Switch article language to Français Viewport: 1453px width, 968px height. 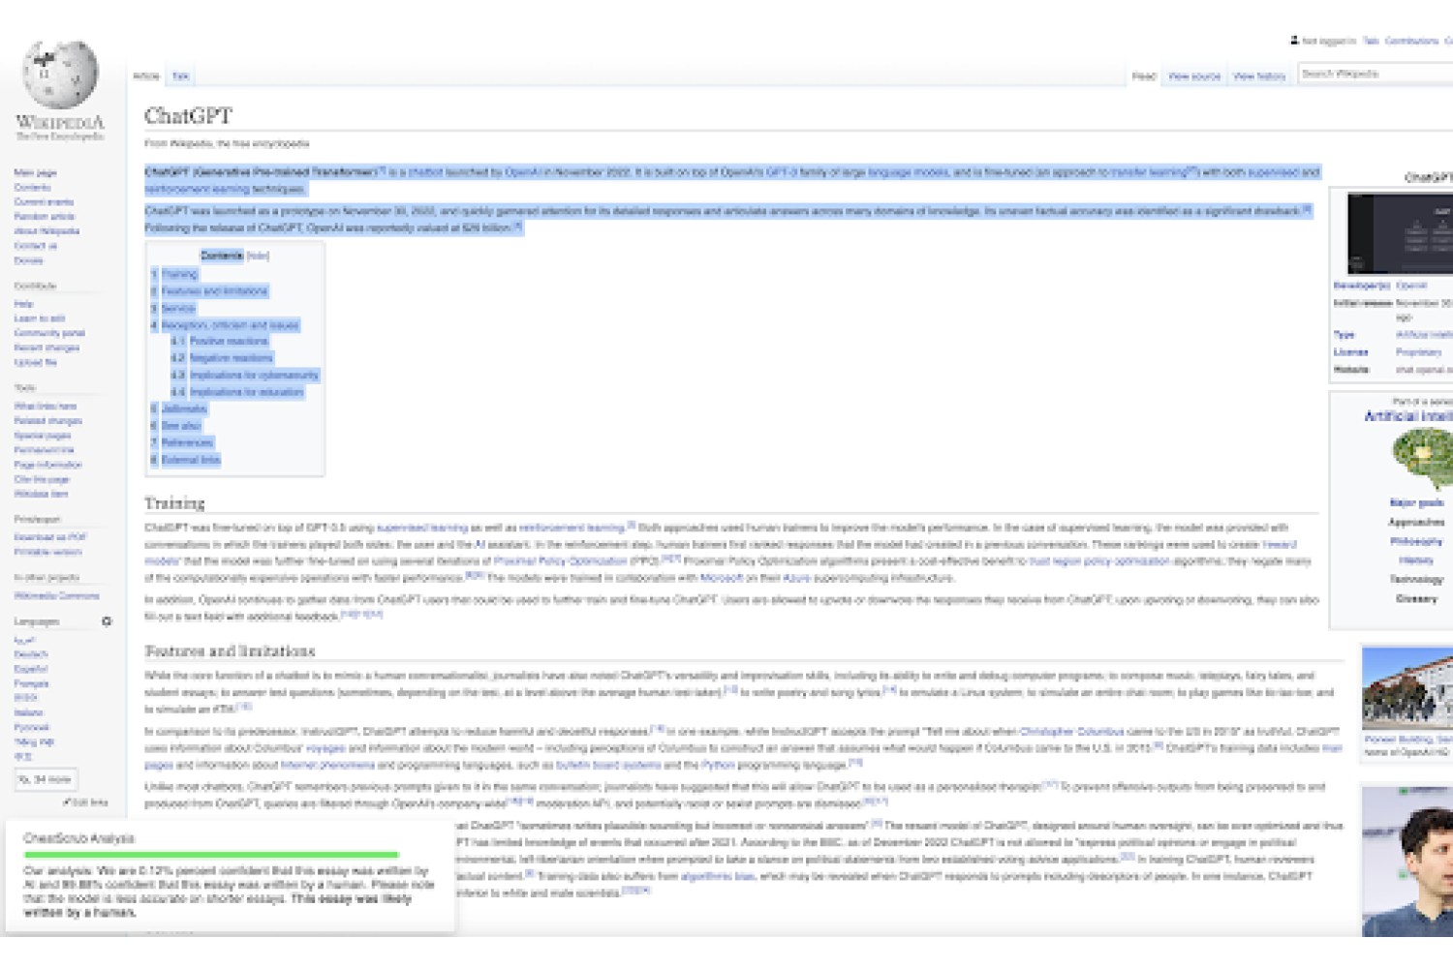[x=31, y=683]
